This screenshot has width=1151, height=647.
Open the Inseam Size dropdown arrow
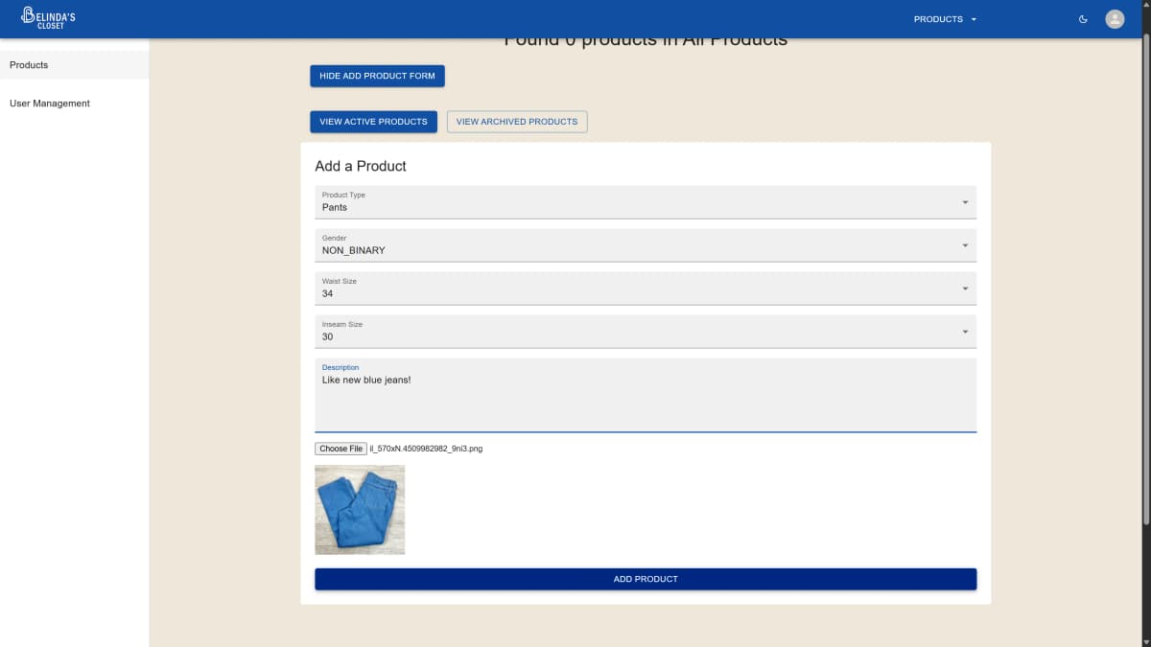coord(964,332)
